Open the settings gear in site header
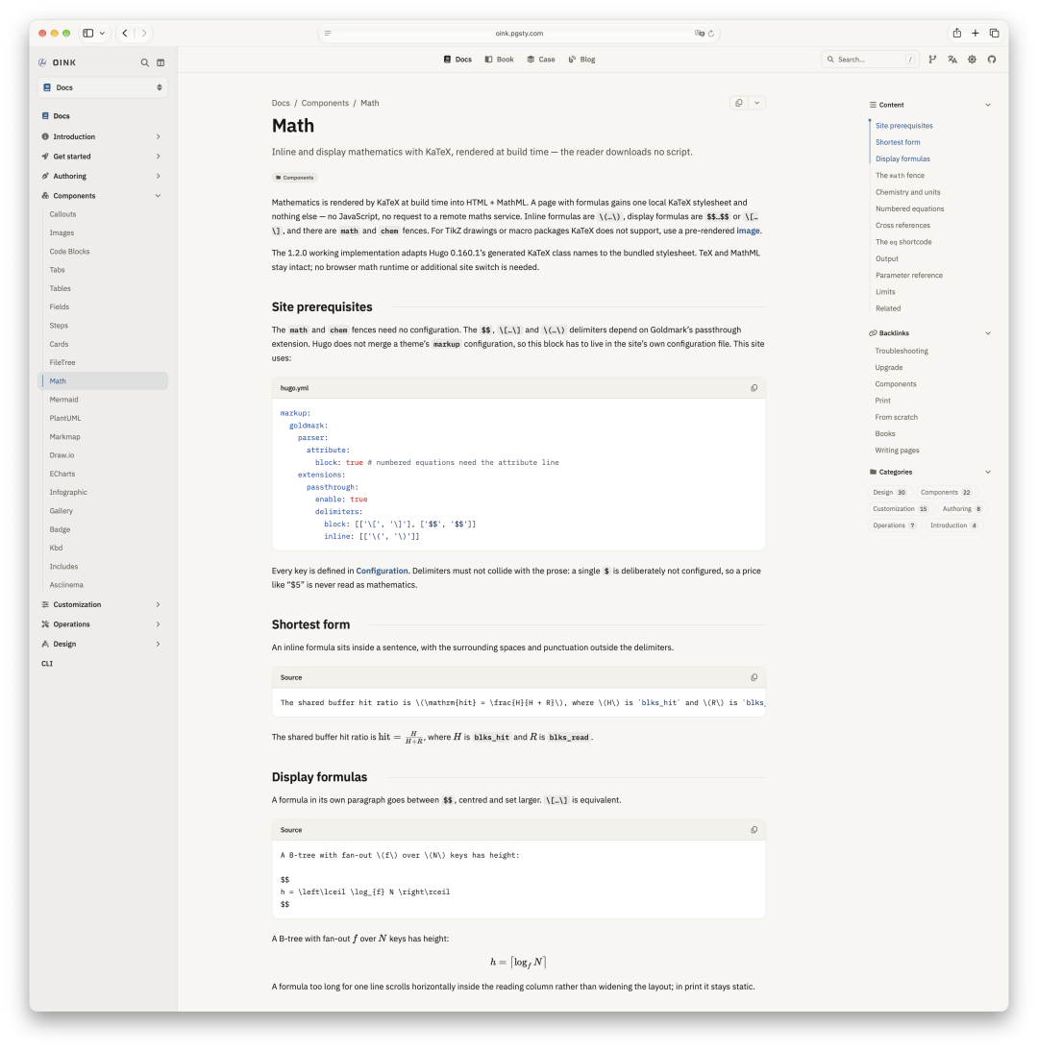The height and width of the screenshot is (1050, 1038). click(x=972, y=60)
